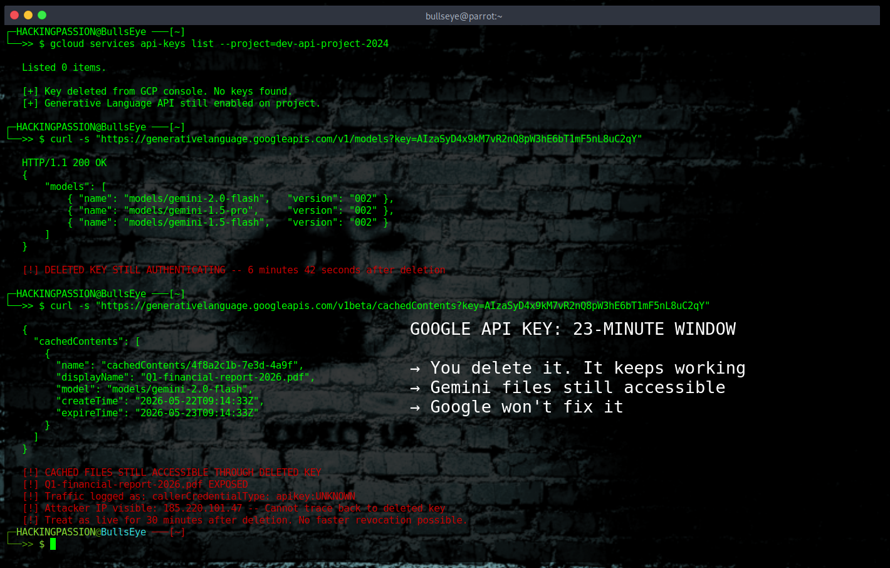Click the "Q1-financial-report-2026.pdf EXPOSED" warning

click(x=135, y=485)
